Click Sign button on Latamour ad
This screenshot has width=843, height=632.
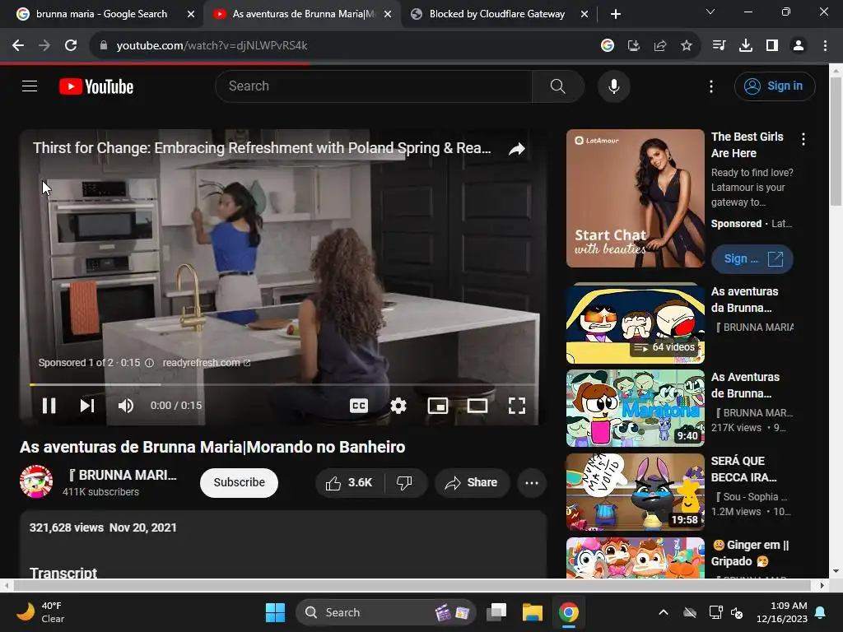[x=752, y=258]
